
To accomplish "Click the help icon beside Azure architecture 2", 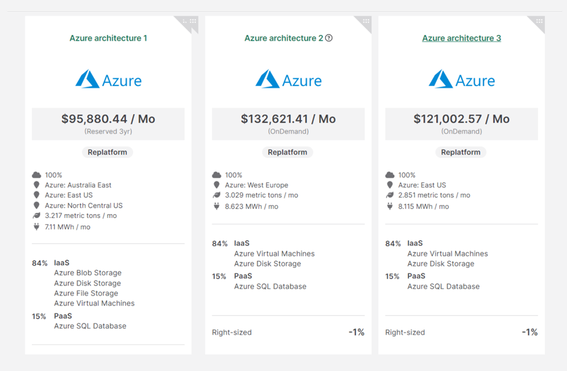I will (329, 38).
